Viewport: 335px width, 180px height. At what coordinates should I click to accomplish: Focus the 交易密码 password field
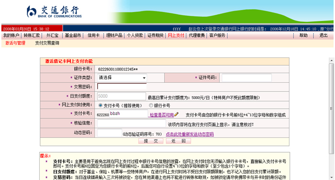[122, 87]
